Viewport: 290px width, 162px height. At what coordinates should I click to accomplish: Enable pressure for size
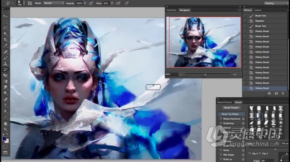pyautogui.click(x=126, y=3)
